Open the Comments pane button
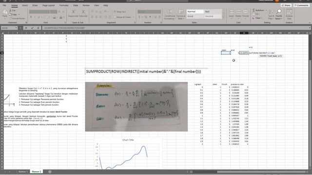The image size is (312, 175). coord(301,5)
